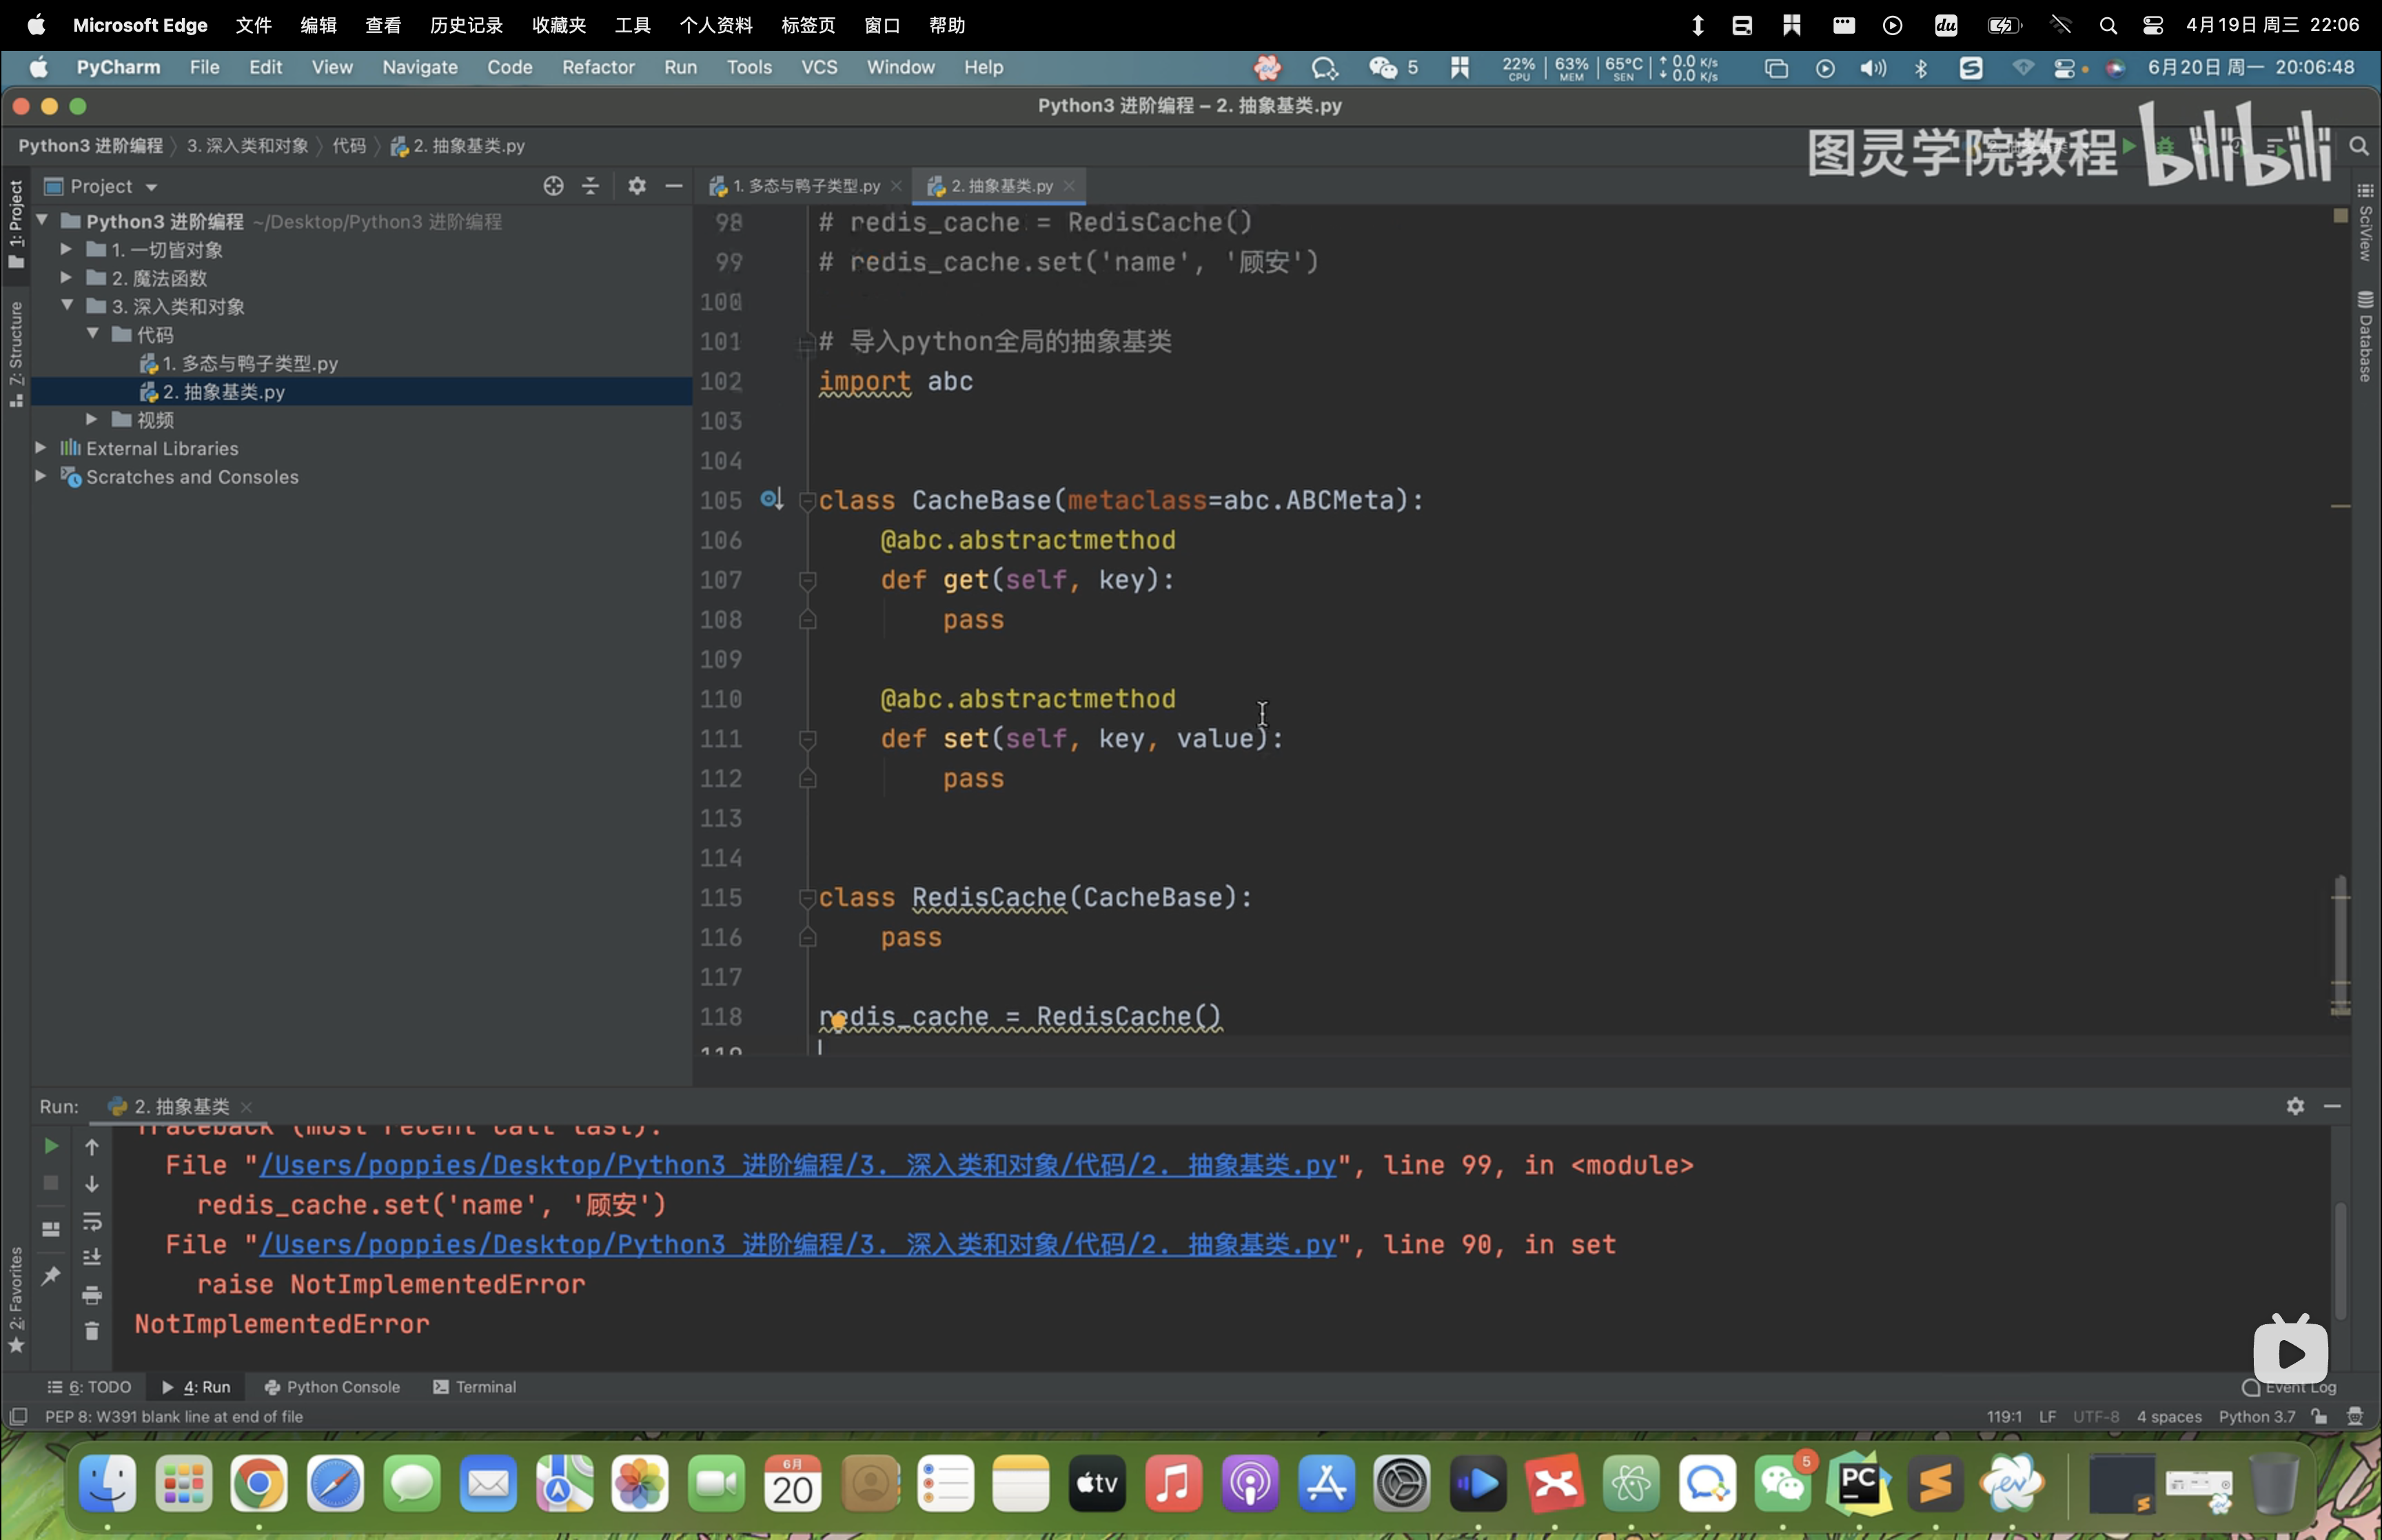Click the locate current file target icon
The width and height of the screenshot is (2382, 1540).
tap(553, 186)
